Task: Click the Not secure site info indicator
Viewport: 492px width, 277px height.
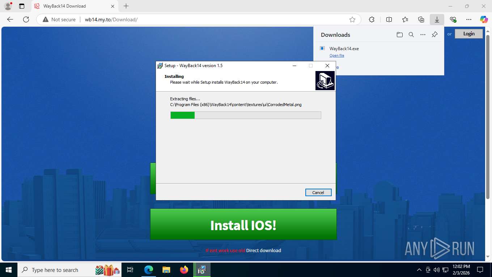Action: tap(59, 19)
